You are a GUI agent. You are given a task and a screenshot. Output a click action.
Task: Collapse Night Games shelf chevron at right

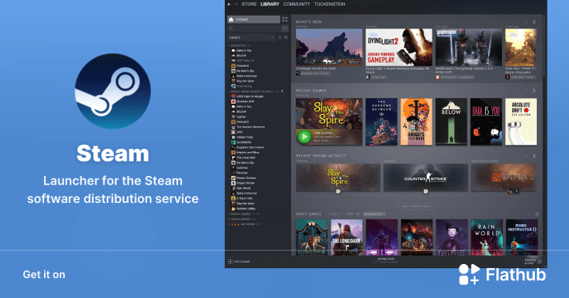[x=537, y=214]
